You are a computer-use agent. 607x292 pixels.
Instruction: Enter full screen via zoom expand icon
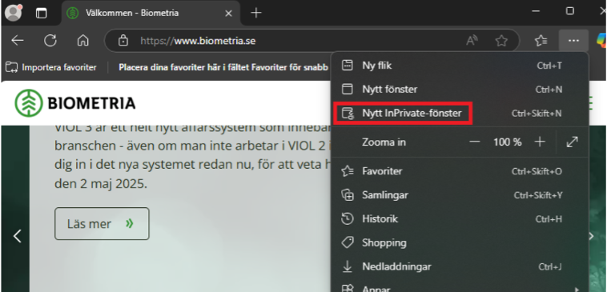[x=572, y=142]
